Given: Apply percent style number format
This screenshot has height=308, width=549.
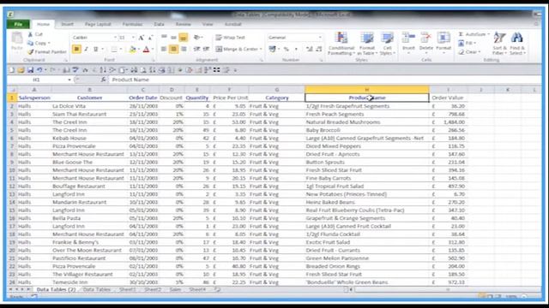Looking at the screenshot, I should (x=287, y=50).
